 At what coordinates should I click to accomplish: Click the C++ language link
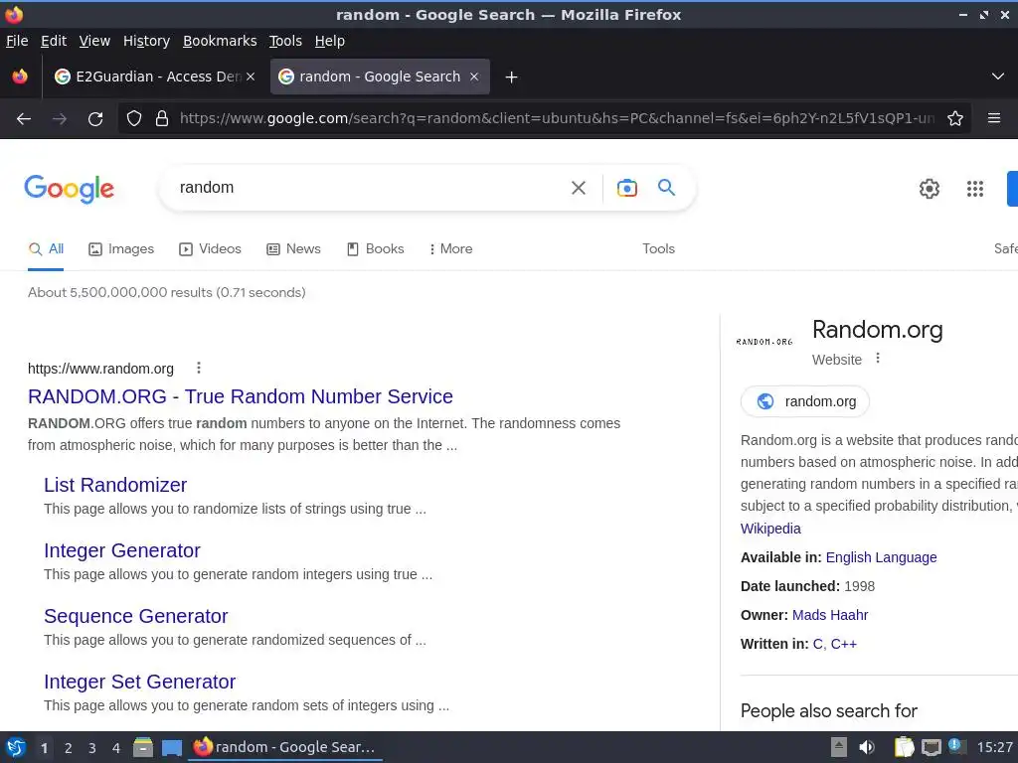point(844,644)
